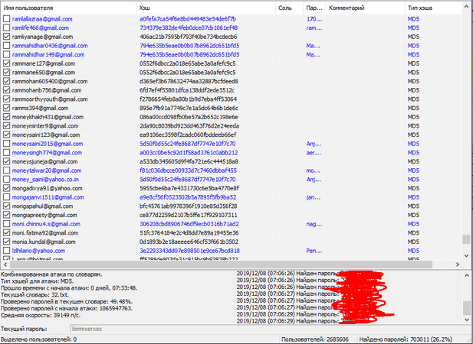The image size is (473, 344).
Task: Click the vertical scrollbar thumb of the user table
Action: (466, 239)
